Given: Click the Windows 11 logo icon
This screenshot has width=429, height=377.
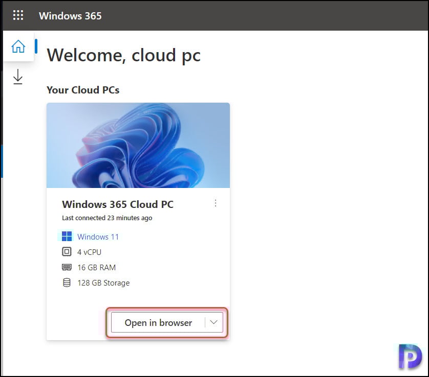Looking at the screenshot, I should (x=67, y=237).
